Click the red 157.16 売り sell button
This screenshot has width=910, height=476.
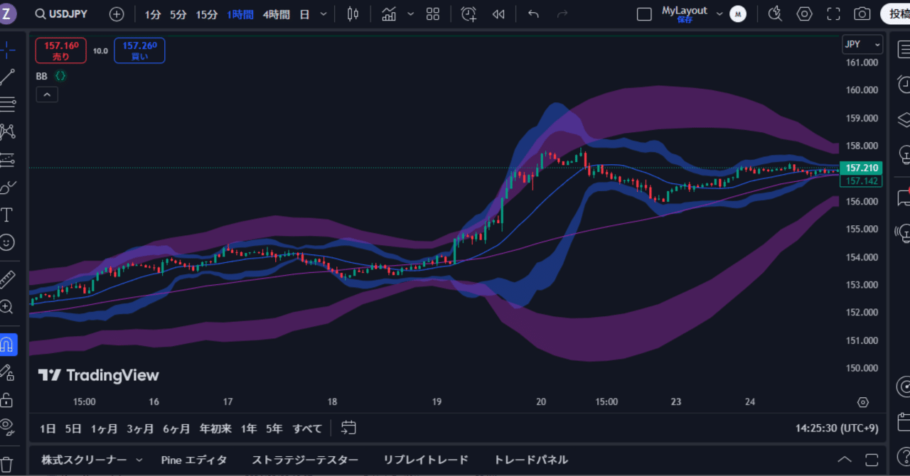[61, 50]
